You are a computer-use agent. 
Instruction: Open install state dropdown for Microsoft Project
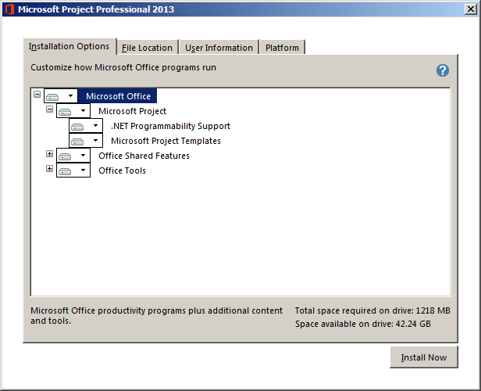(73, 111)
